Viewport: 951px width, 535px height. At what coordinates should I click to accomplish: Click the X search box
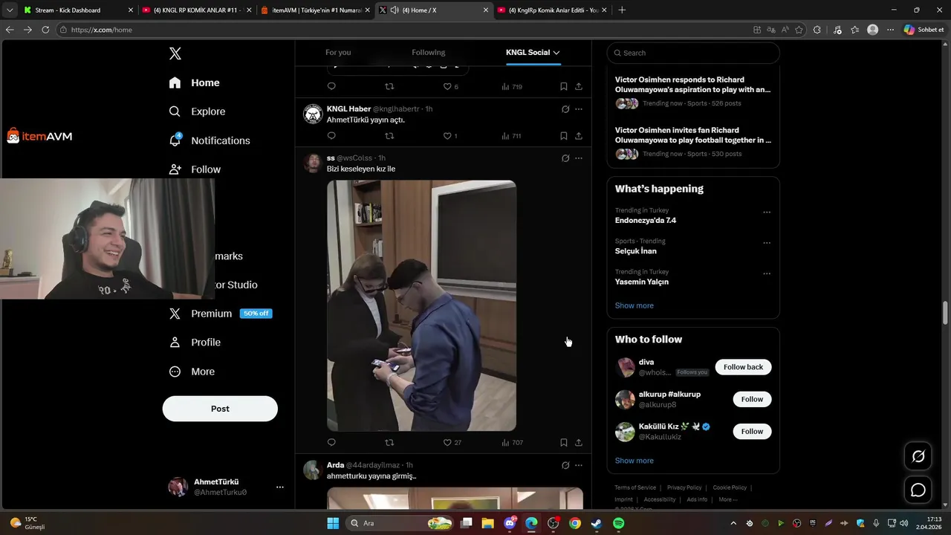tap(693, 53)
